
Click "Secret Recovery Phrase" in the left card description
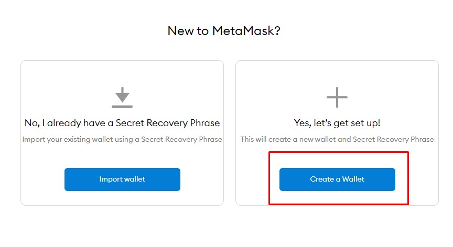click(182, 140)
